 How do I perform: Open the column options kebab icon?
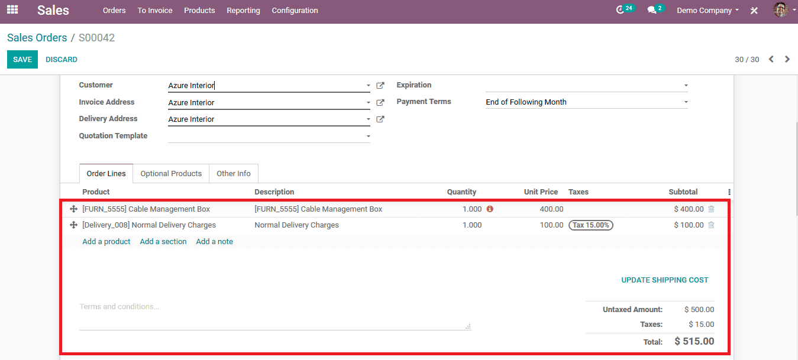pos(729,192)
